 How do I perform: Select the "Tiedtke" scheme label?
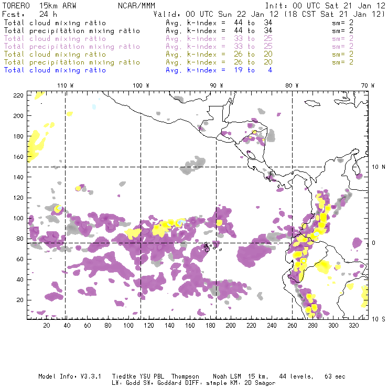click(x=124, y=376)
